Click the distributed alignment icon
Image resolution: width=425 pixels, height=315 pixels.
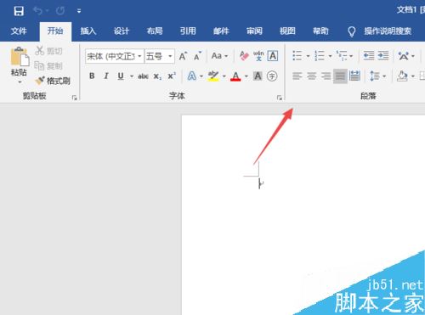click(x=354, y=76)
